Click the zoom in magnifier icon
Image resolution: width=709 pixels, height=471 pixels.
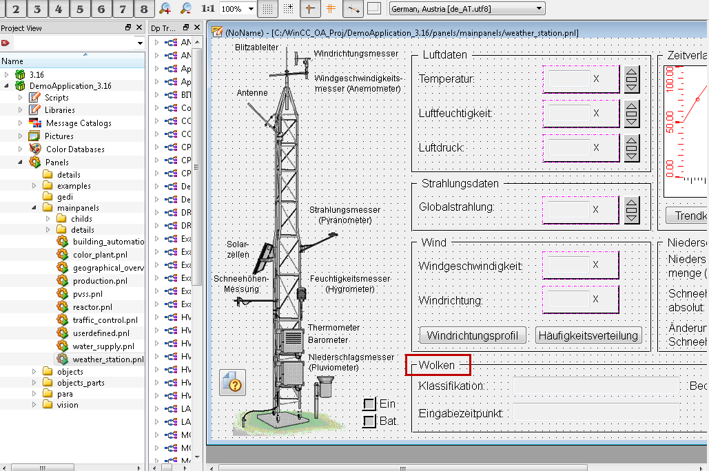(165, 9)
